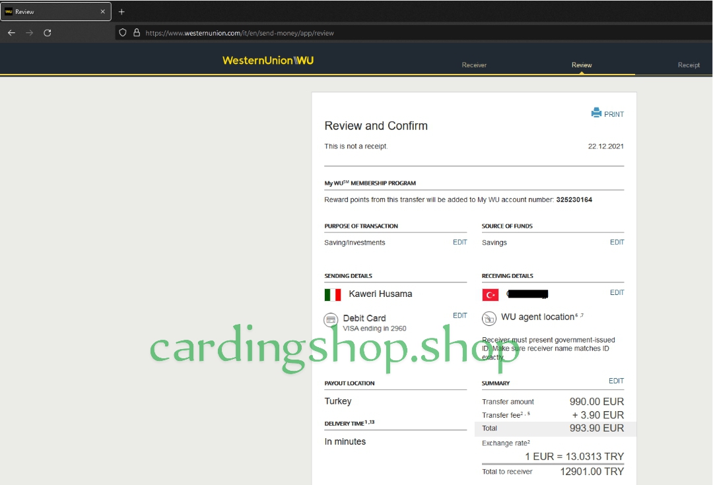The height and width of the screenshot is (485, 713).
Task: Click payout location Turkey
Action: pos(338,401)
